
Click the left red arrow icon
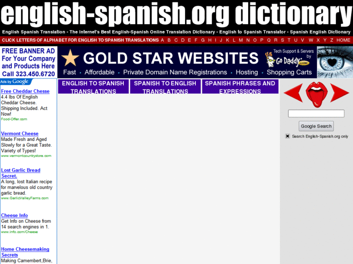click(293, 93)
